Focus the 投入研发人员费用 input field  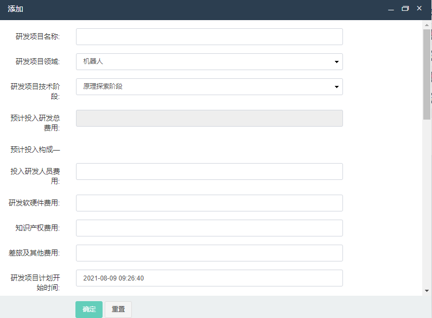[x=209, y=171]
